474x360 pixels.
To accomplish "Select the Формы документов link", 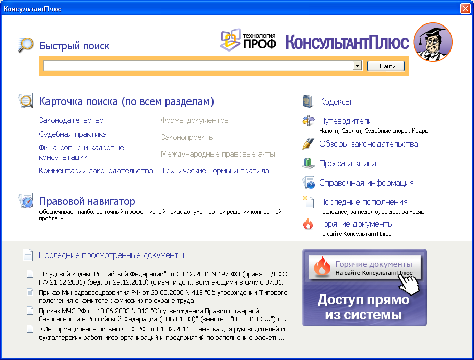I will coord(195,120).
